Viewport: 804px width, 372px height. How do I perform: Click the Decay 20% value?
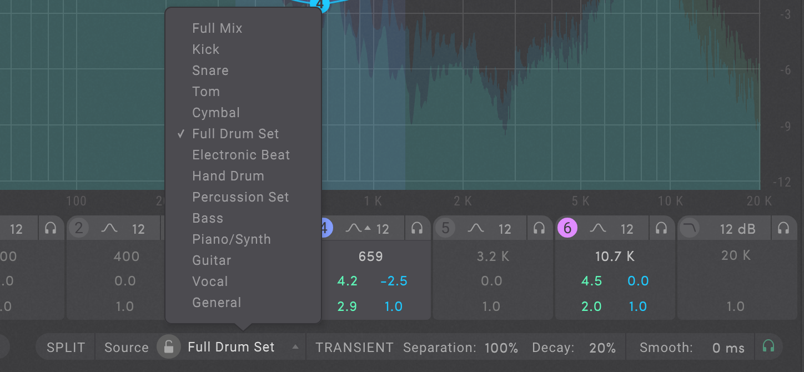[602, 348]
